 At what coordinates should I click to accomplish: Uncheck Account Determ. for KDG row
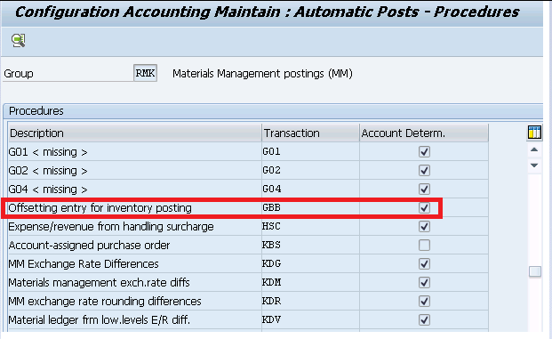(424, 263)
